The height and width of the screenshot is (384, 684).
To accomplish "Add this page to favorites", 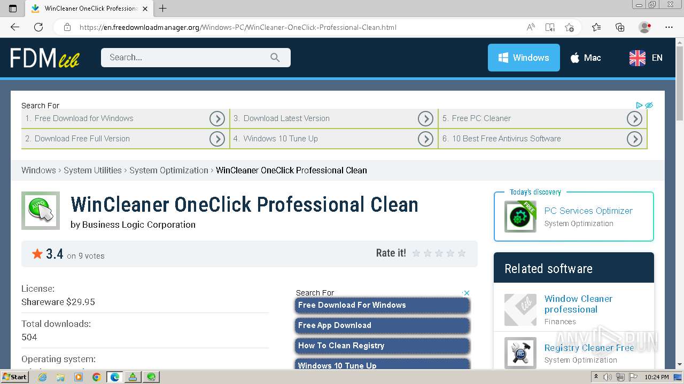I will click(x=569, y=27).
